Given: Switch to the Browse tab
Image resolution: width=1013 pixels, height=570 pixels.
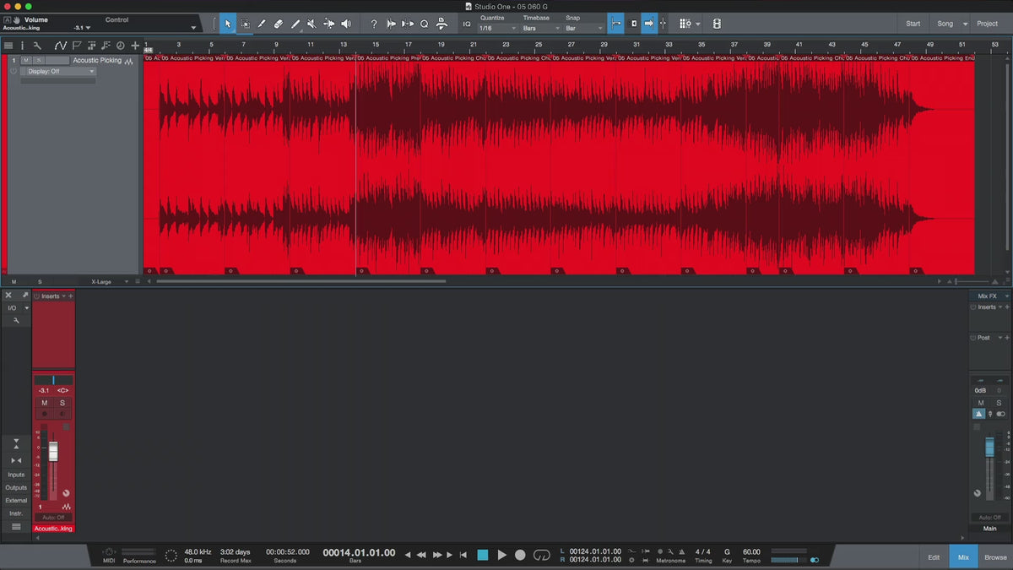Looking at the screenshot, I should [995, 557].
